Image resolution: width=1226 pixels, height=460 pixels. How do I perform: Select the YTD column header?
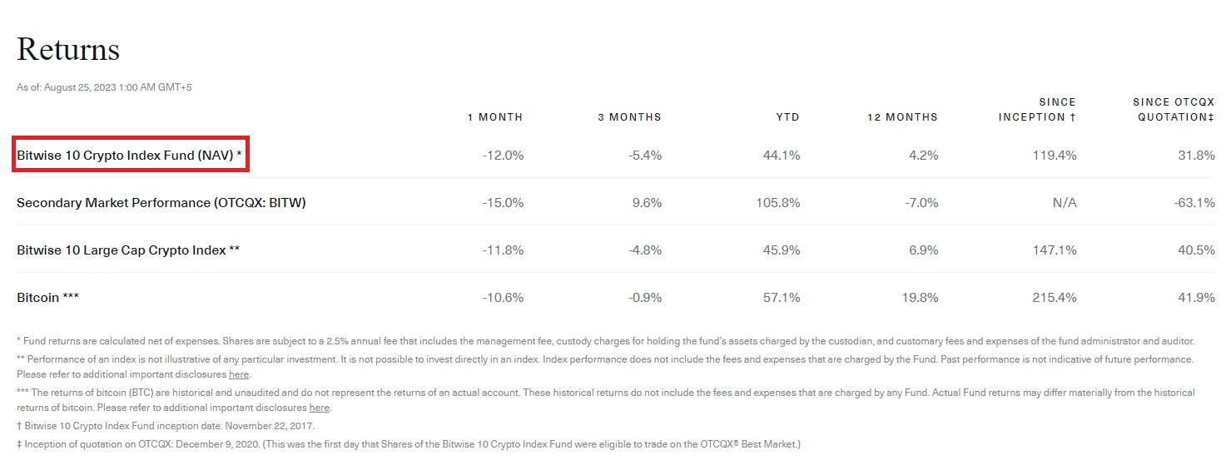787,117
